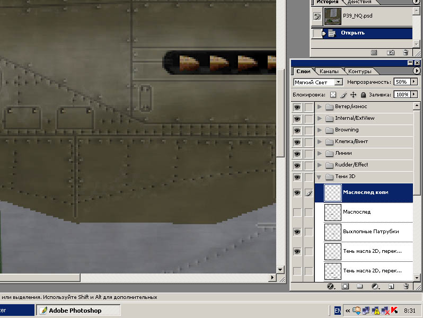Collapse the Тени 3D layer group

point(320,176)
